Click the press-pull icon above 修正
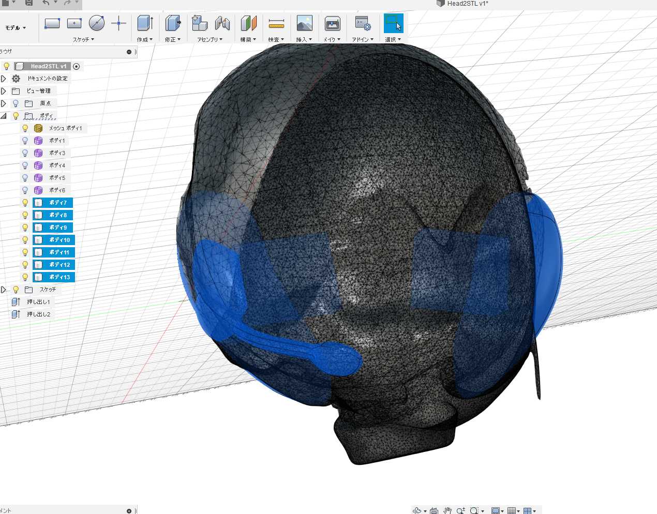Image resolution: width=657 pixels, height=514 pixels. 173,23
